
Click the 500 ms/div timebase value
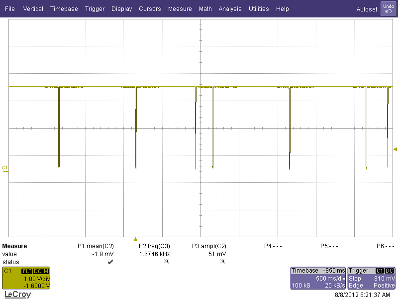coord(330,279)
